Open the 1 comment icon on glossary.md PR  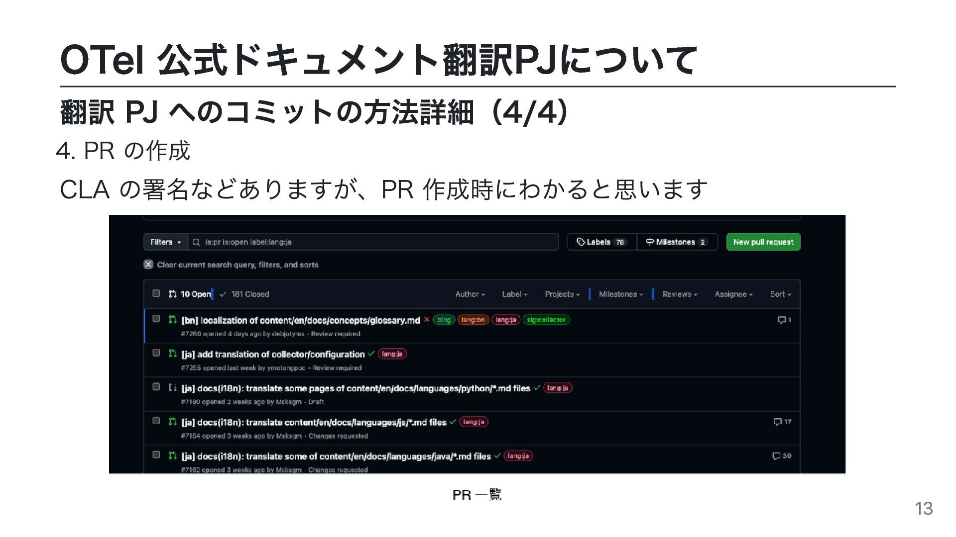point(784,320)
